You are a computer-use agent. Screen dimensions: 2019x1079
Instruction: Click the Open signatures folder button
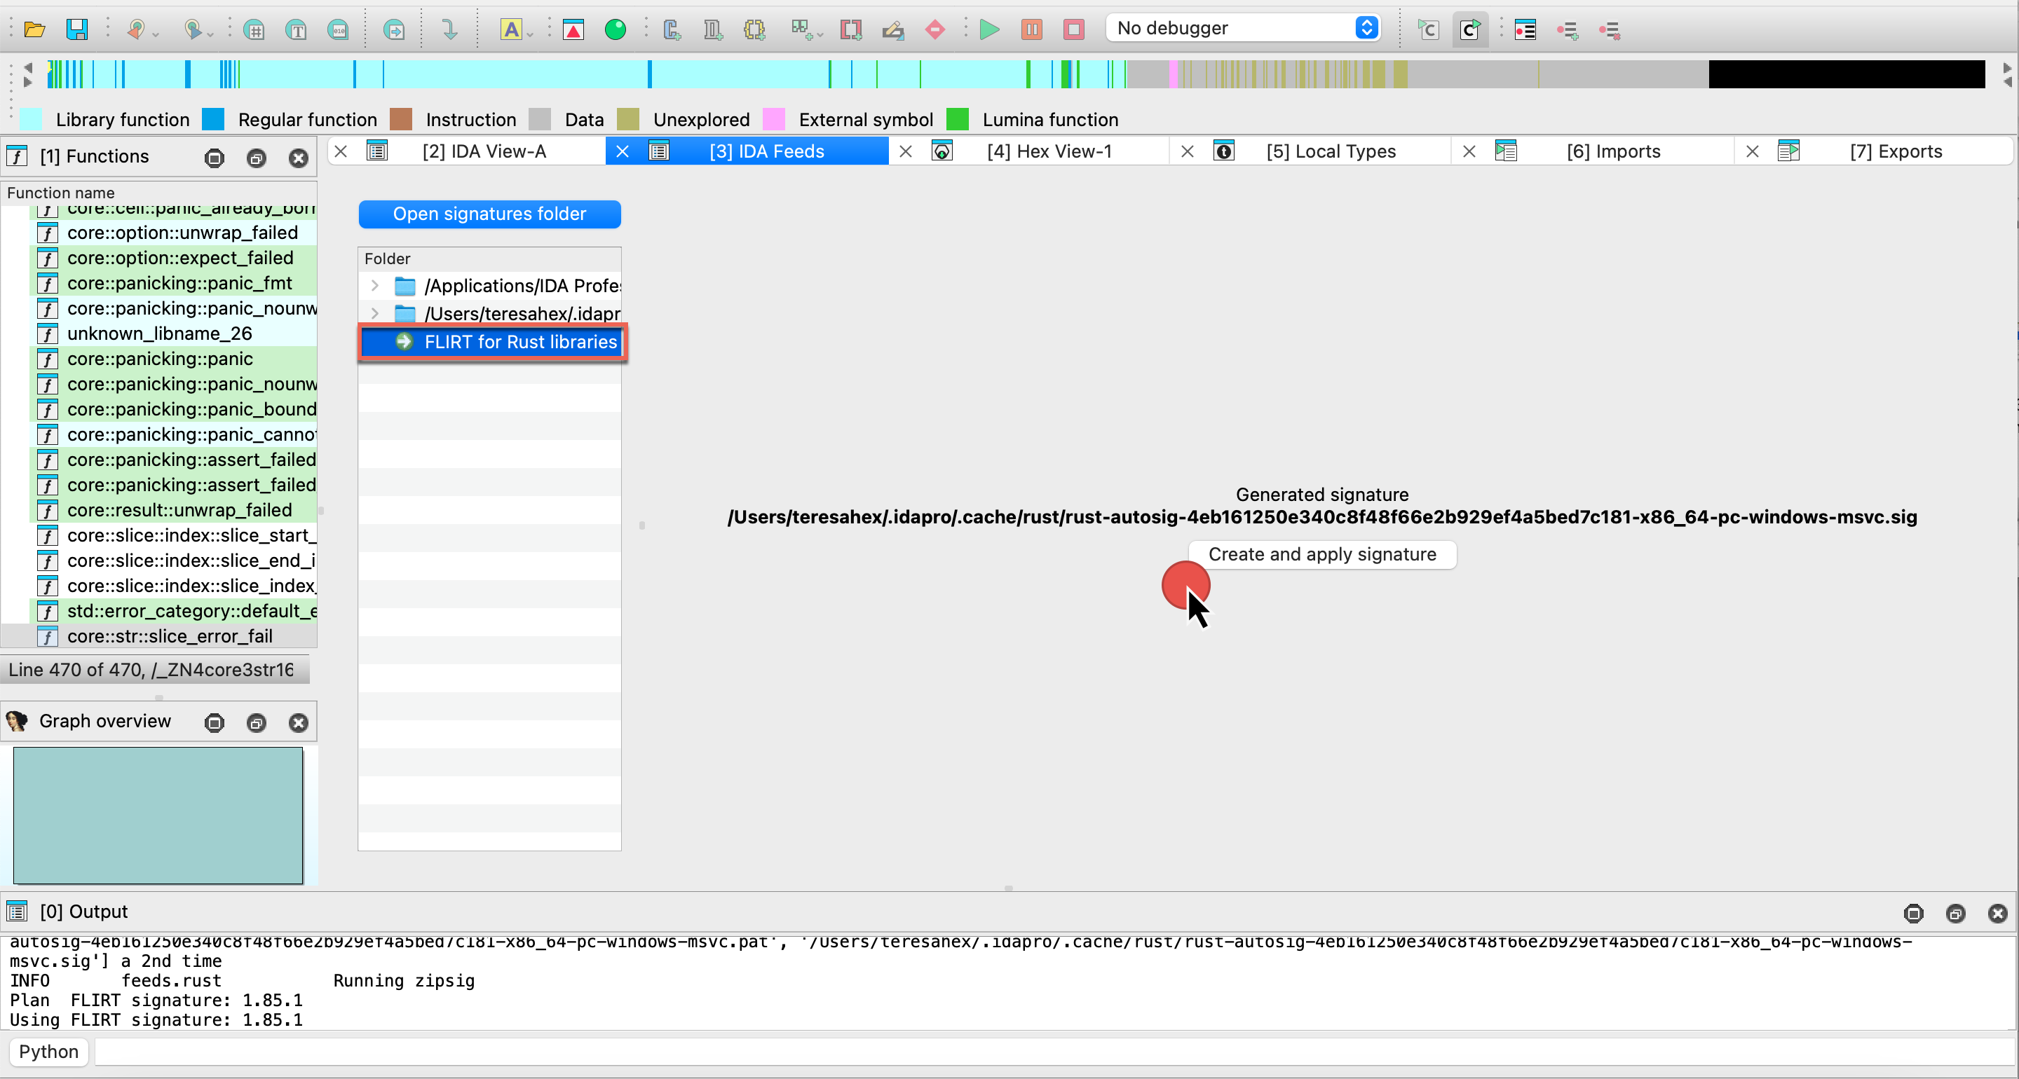[x=489, y=214]
